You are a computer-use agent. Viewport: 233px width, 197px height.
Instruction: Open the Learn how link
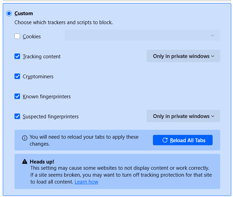tap(86, 182)
